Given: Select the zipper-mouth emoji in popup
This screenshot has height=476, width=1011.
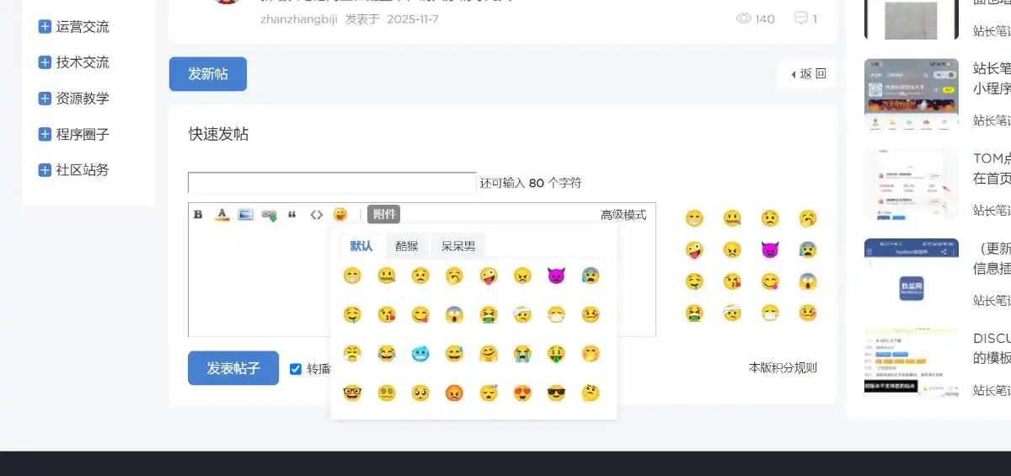Looking at the screenshot, I should tap(386, 275).
